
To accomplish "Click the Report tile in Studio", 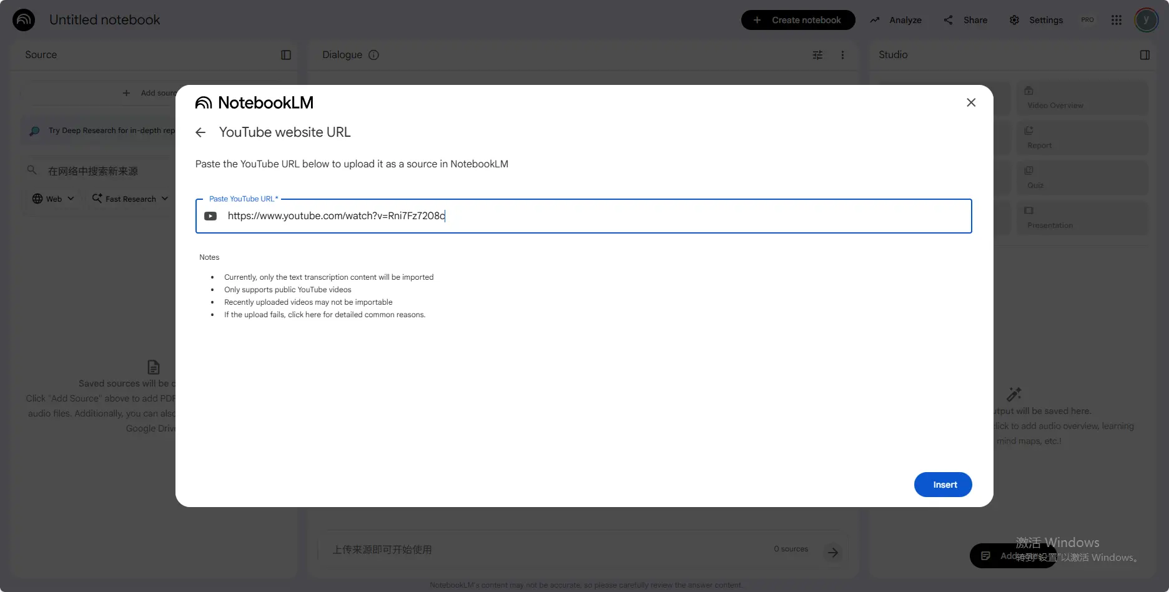I will pos(1082,138).
